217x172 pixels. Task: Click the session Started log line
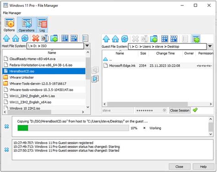coord(66,150)
